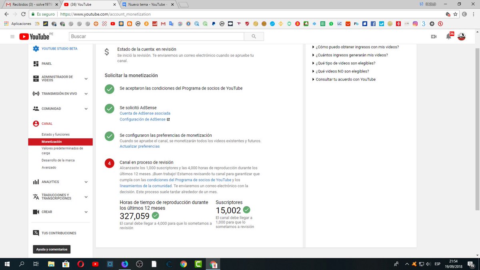This screenshot has width=480, height=270.
Task: Open Configuración de AdSense link
Action: (142, 119)
